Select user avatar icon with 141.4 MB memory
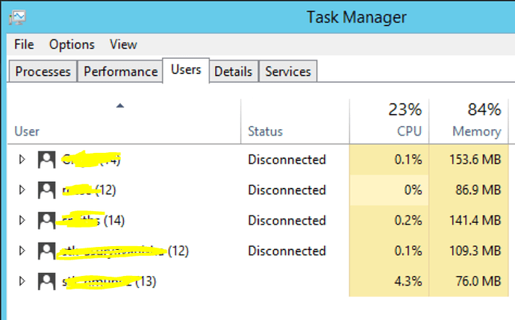Screen dimensions: 515x320 click(46, 220)
